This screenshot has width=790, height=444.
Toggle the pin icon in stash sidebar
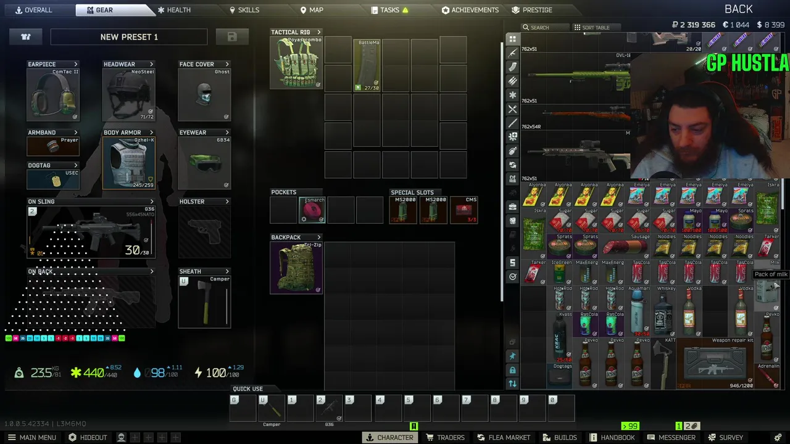[x=512, y=356]
